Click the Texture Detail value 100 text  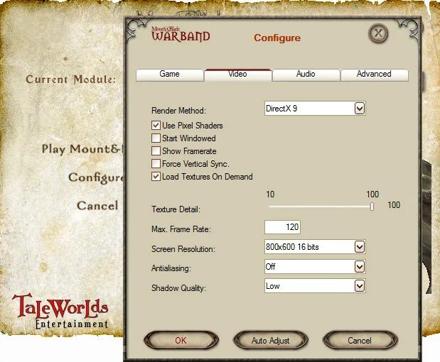click(x=394, y=205)
